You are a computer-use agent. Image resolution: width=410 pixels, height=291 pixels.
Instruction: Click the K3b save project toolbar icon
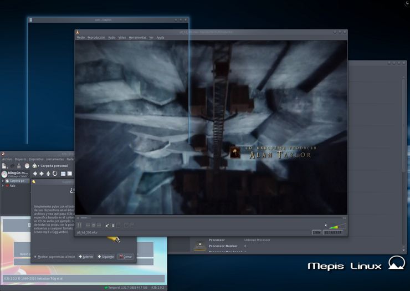[x=19, y=166]
